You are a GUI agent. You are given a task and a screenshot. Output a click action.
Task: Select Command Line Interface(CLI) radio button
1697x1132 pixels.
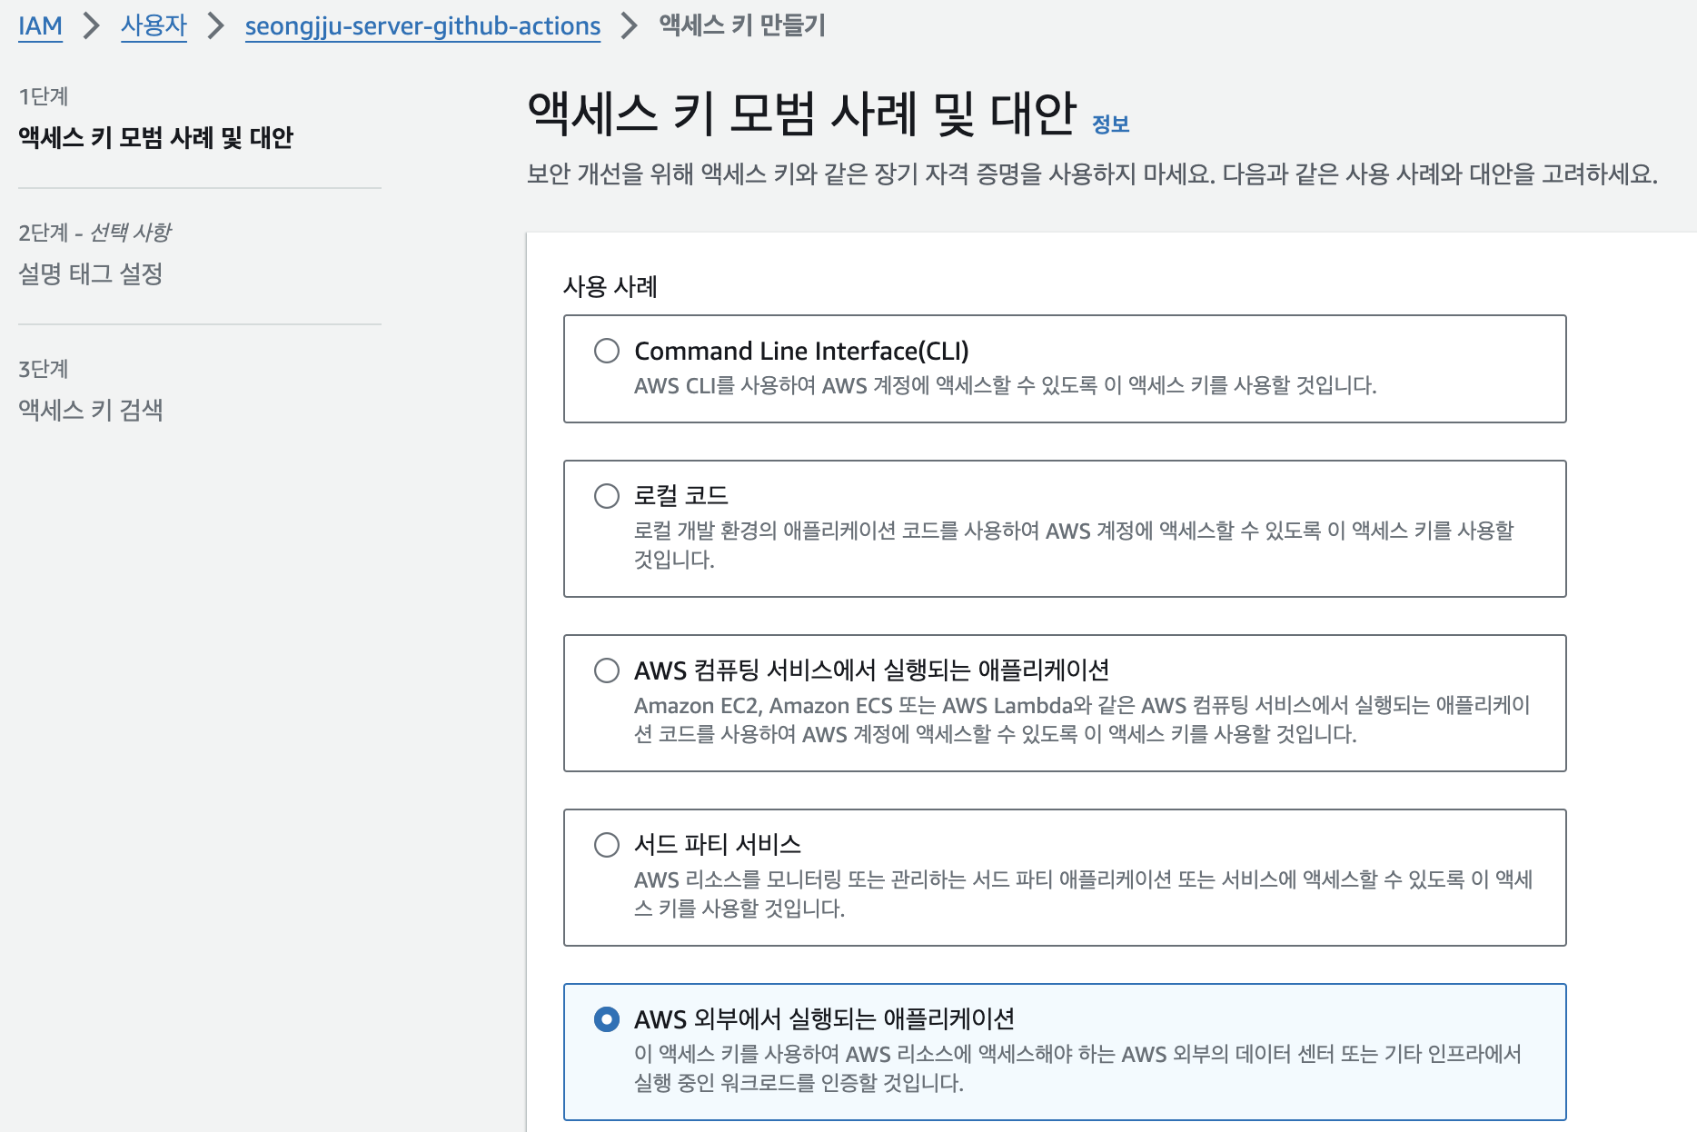coord(607,351)
